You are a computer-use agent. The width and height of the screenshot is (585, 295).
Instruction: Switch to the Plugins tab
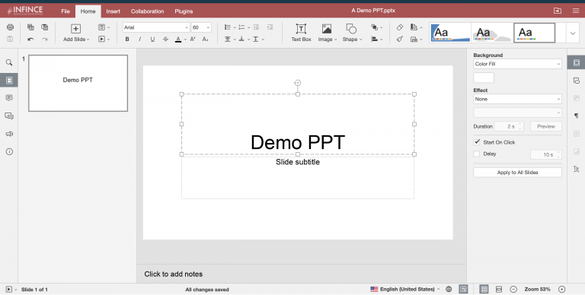[x=184, y=11]
